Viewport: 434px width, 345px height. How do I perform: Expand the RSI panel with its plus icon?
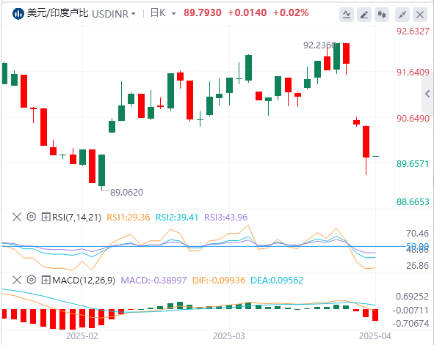tap(46, 218)
